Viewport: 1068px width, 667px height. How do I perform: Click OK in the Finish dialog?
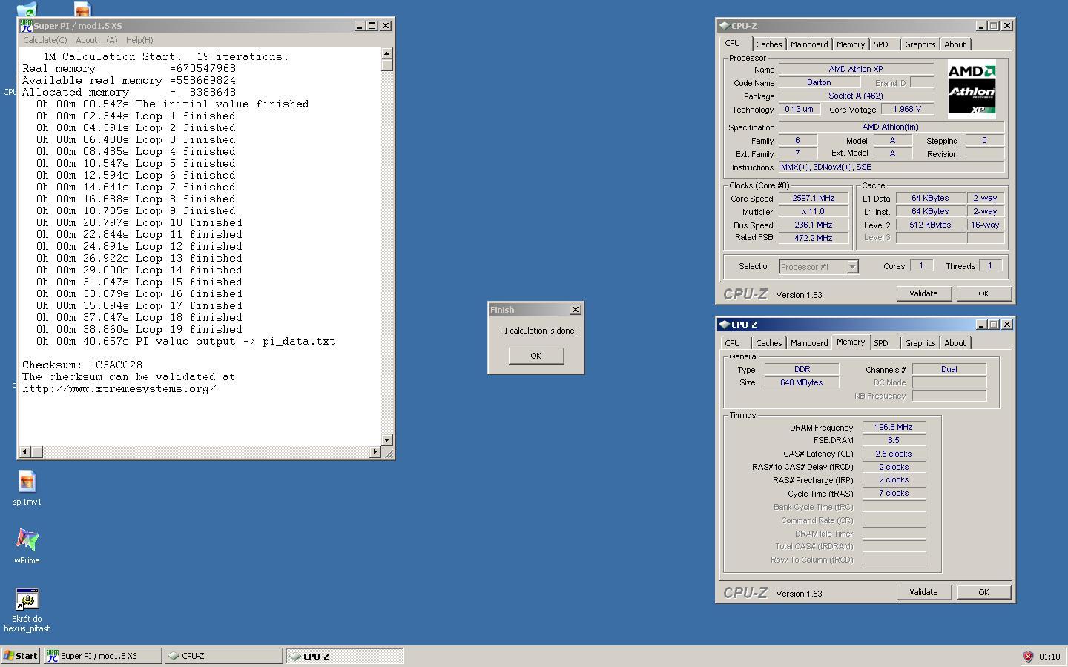pyautogui.click(x=535, y=356)
